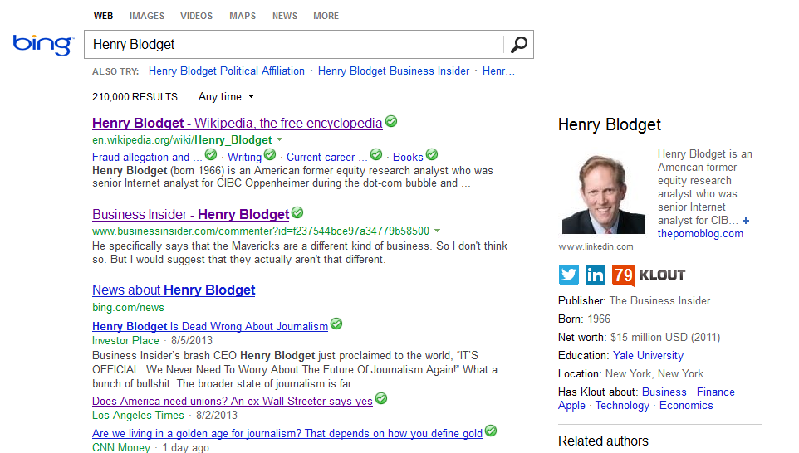Open the More menu
The height and width of the screenshot is (453, 799).
point(326,16)
